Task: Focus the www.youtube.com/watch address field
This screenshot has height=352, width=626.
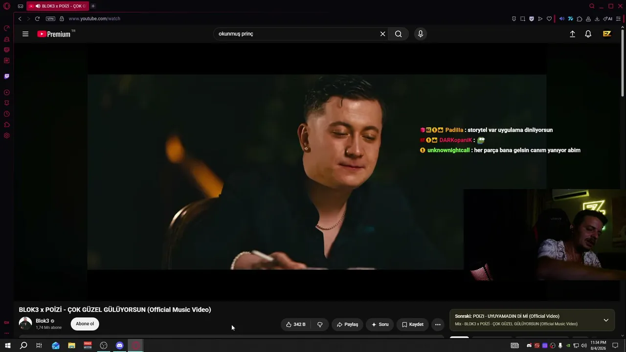Action: pos(94,19)
